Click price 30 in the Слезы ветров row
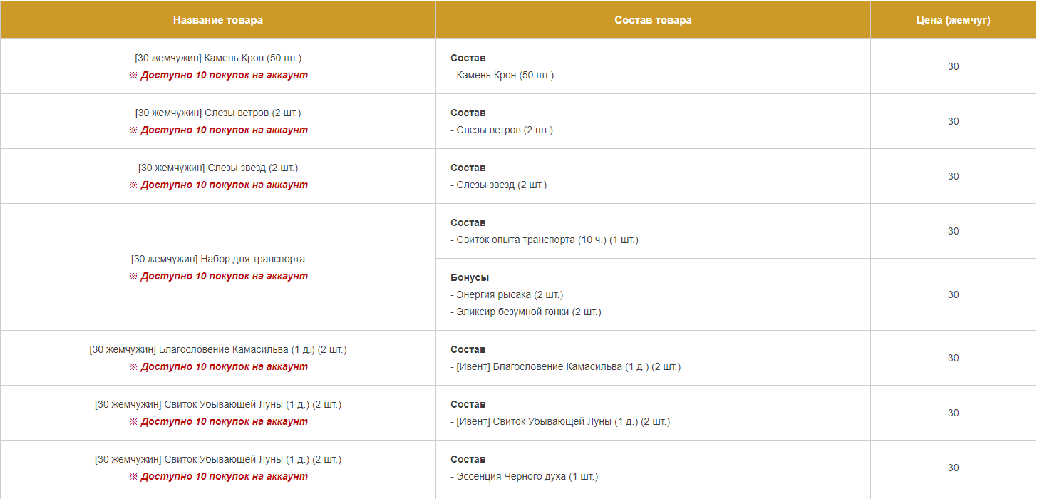 (x=953, y=121)
